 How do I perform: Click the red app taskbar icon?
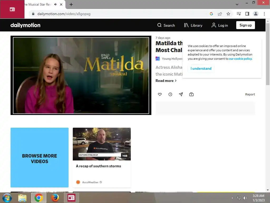point(71,198)
